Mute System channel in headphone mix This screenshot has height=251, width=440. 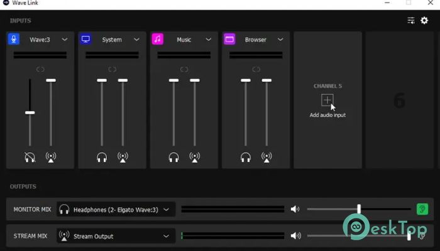[x=102, y=157]
